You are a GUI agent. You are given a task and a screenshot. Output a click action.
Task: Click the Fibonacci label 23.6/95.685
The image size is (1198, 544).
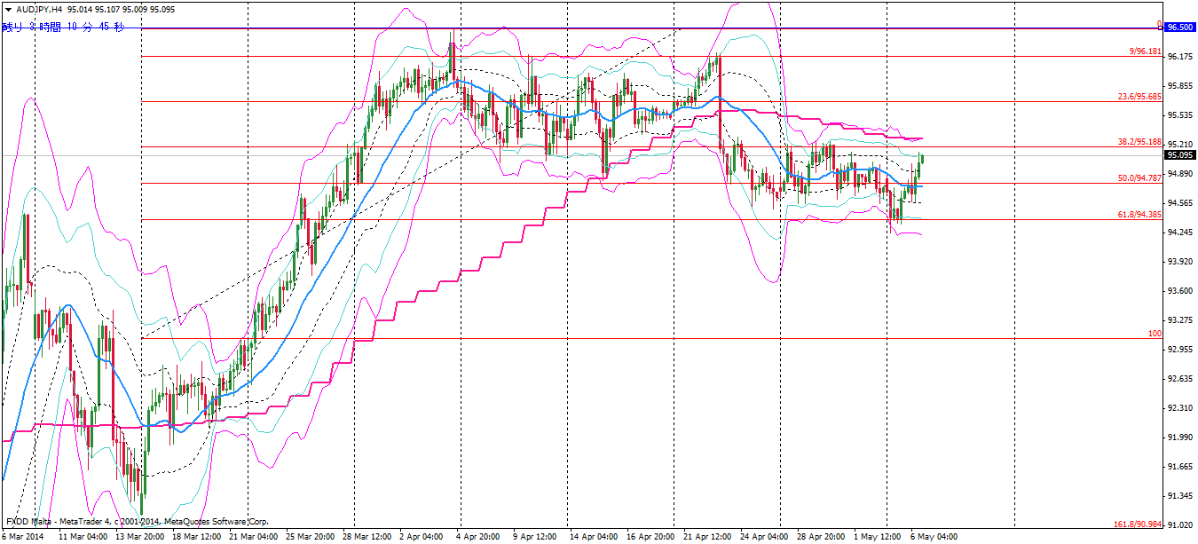(x=1140, y=97)
